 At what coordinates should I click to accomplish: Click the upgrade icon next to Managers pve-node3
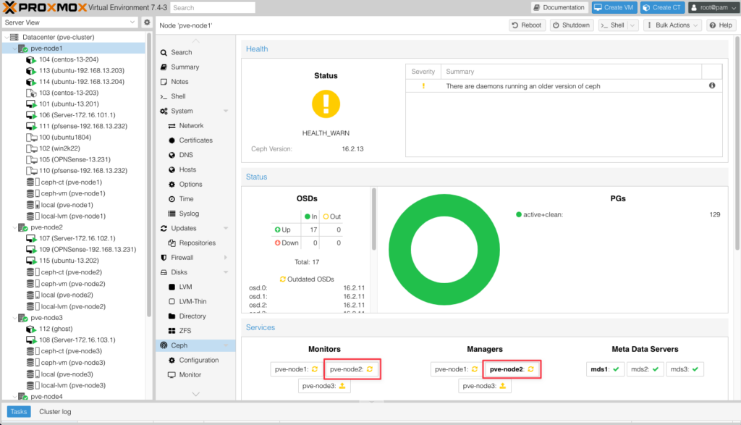pos(502,386)
